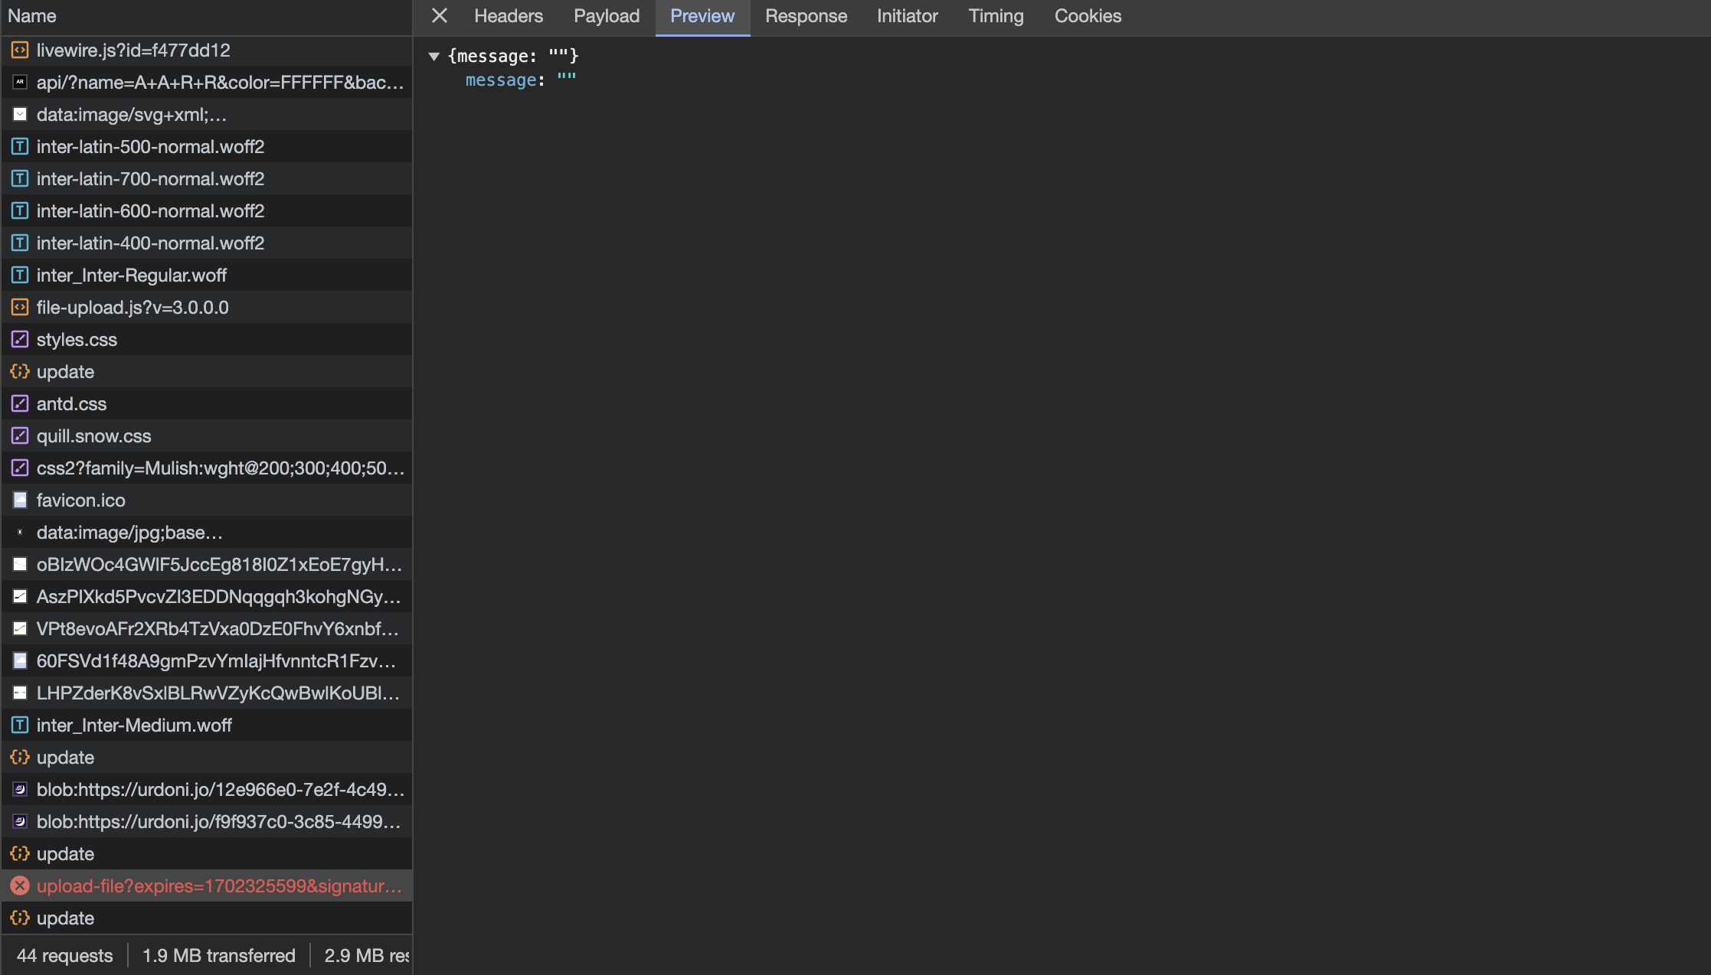The height and width of the screenshot is (975, 1711).
Task: Open the Timing tab
Action: tap(996, 16)
